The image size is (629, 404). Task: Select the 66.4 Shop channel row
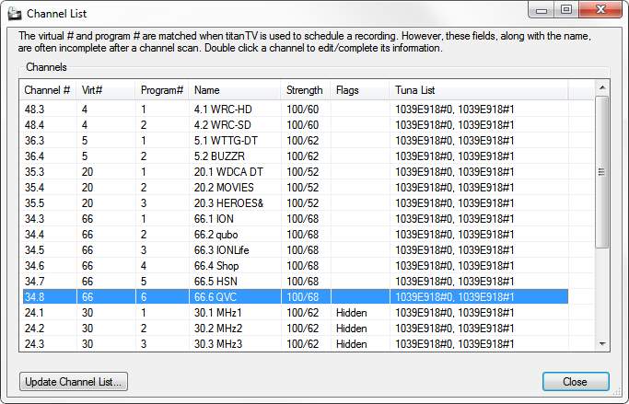(x=296, y=265)
